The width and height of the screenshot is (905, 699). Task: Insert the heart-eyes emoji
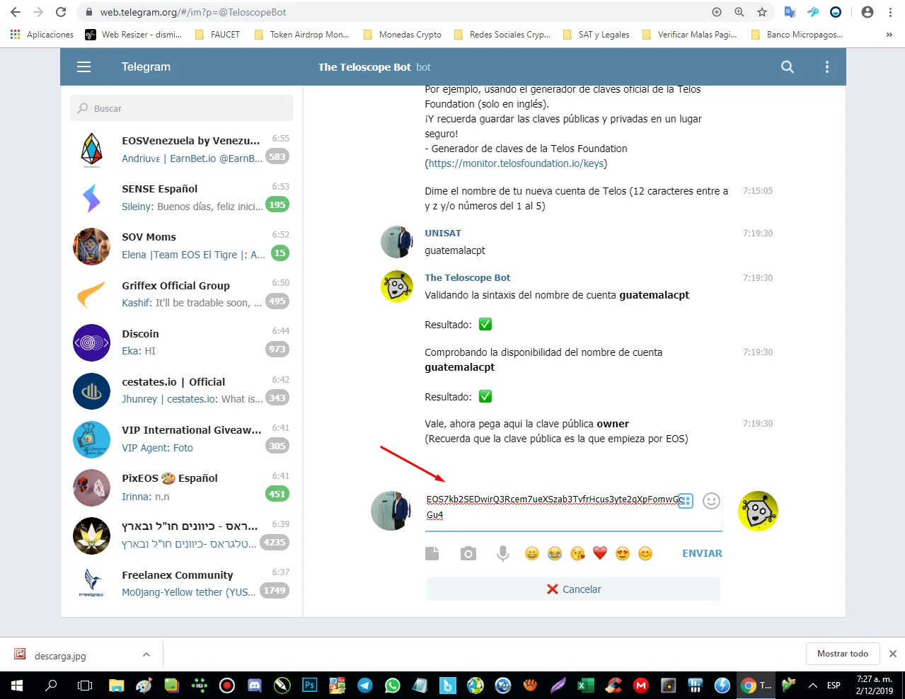623,553
